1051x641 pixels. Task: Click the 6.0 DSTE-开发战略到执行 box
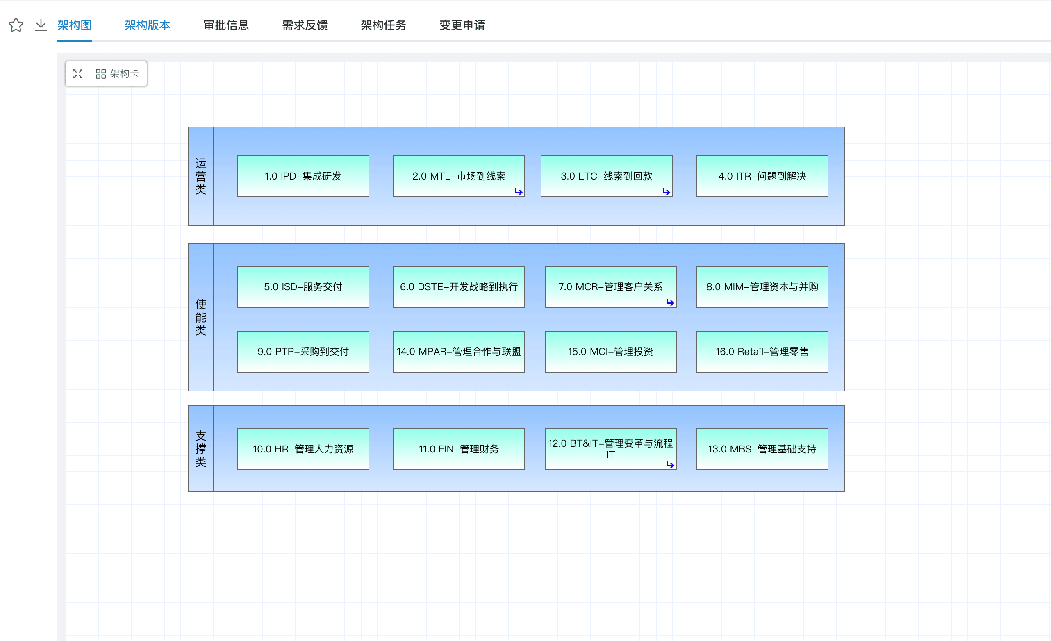[459, 286]
